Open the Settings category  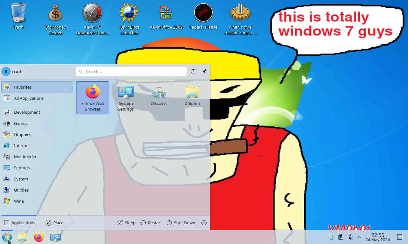[x=37, y=168]
